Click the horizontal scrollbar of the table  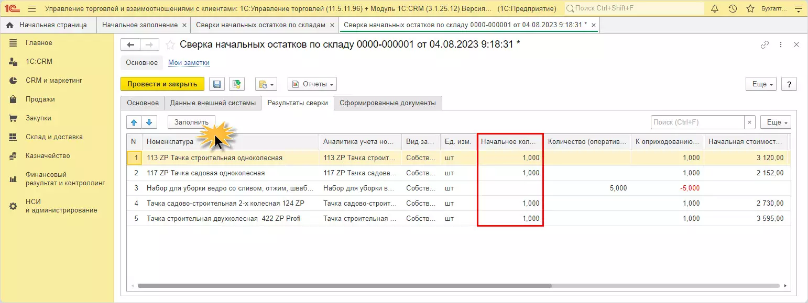coord(344,286)
